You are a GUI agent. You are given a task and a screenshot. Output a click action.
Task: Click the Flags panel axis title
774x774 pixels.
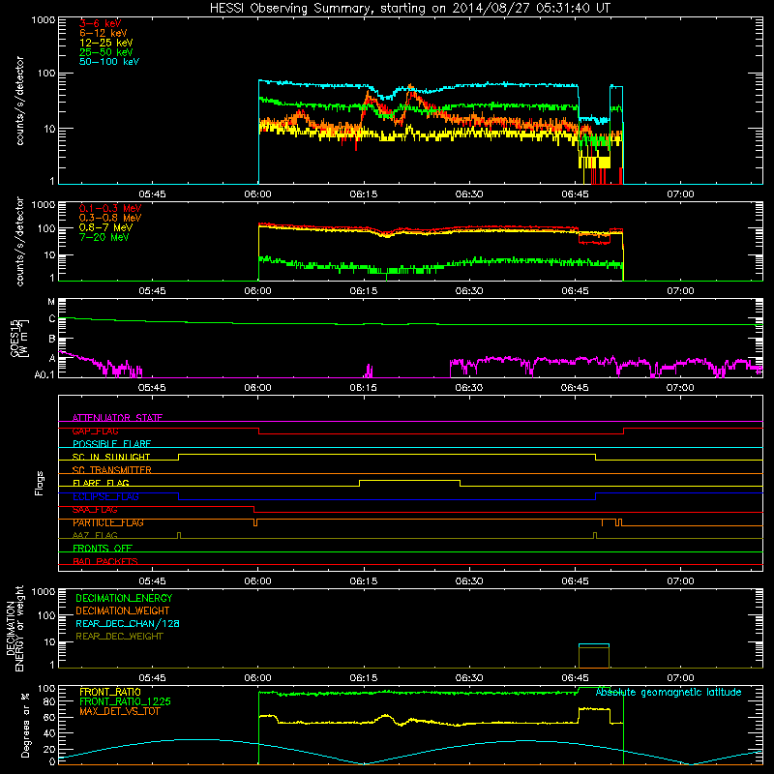coord(40,483)
